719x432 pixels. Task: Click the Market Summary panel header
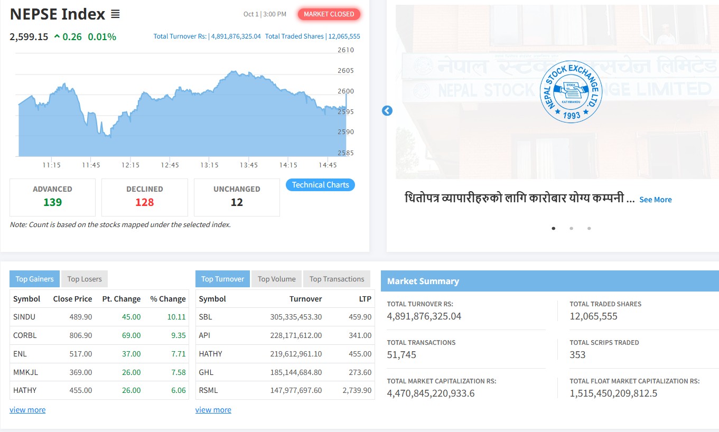click(x=550, y=281)
